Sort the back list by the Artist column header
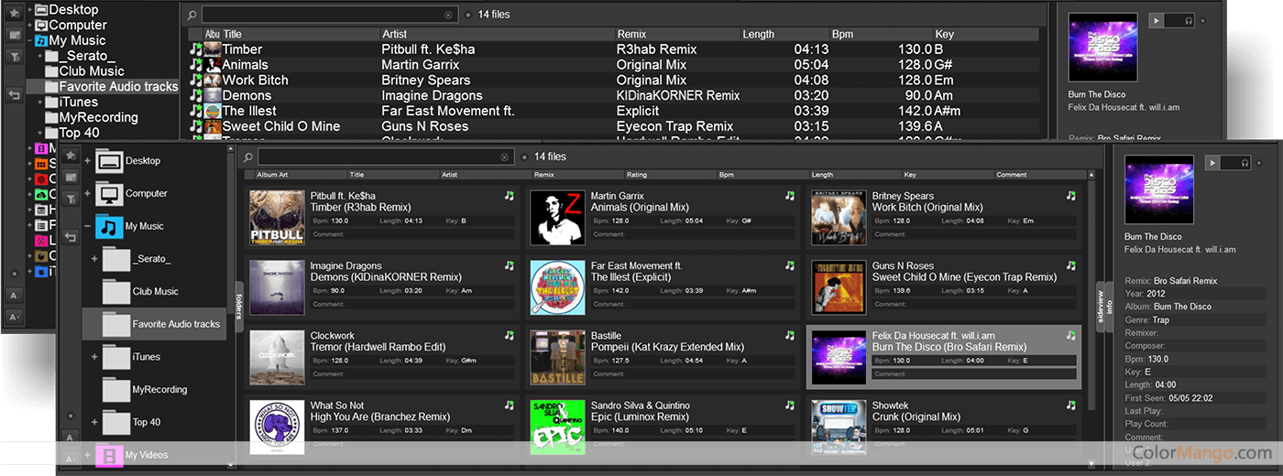This screenshot has height=476, width=1283. (394, 34)
